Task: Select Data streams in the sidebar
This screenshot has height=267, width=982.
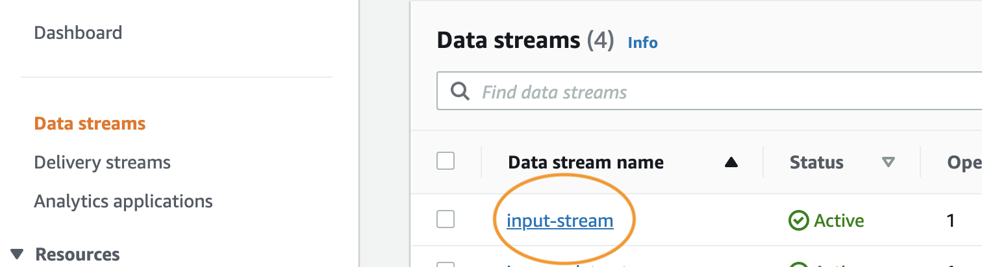Action: (90, 123)
